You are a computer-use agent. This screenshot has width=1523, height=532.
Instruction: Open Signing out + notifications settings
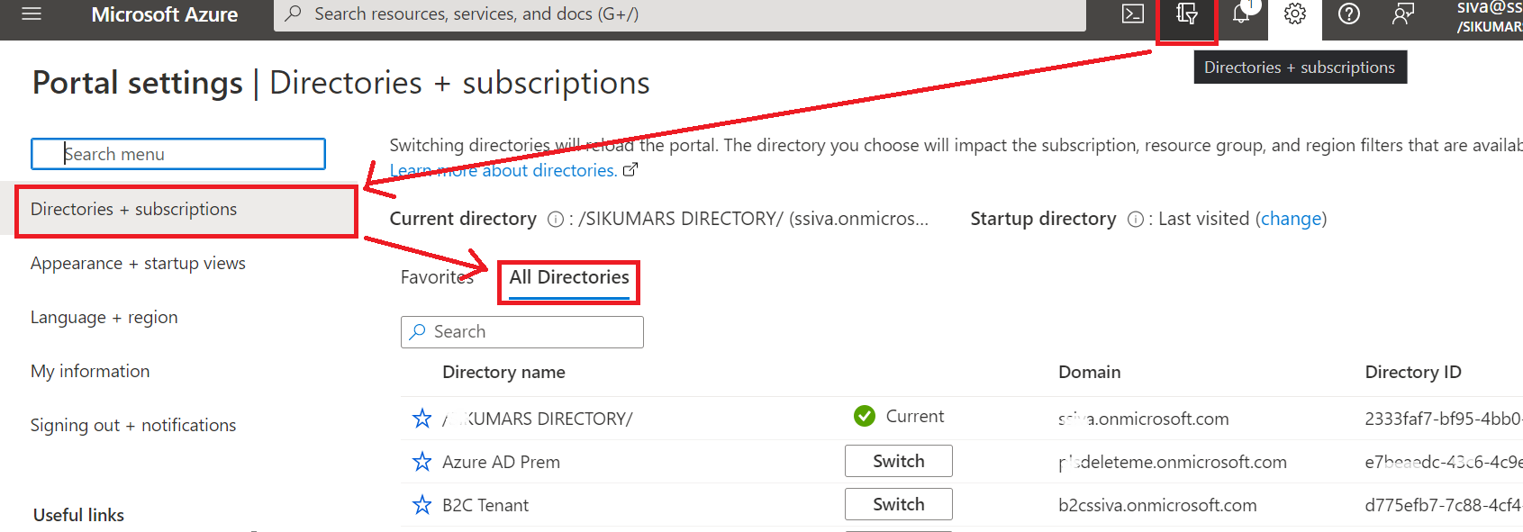pyautogui.click(x=133, y=426)
